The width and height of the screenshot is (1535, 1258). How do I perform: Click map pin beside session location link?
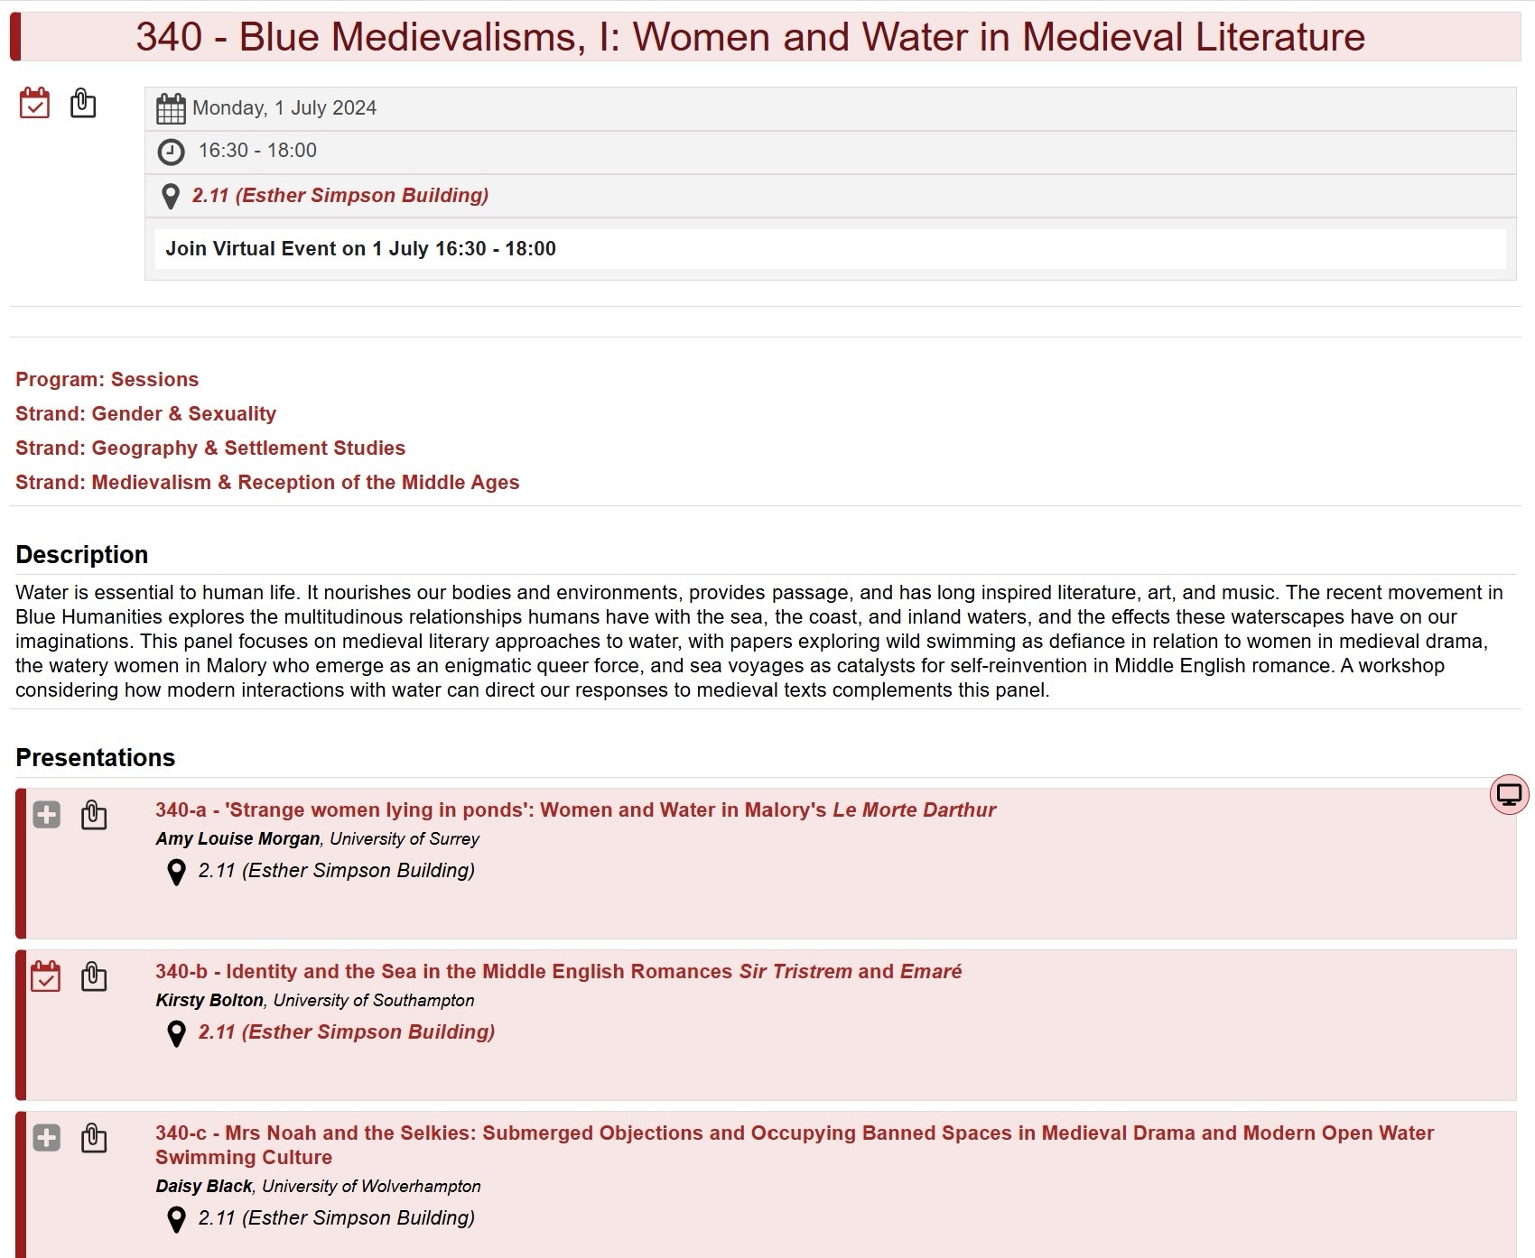[170, 197]
